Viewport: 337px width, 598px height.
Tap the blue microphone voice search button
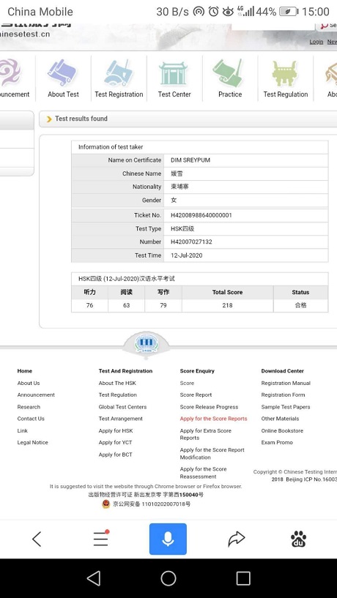[168, 539]
